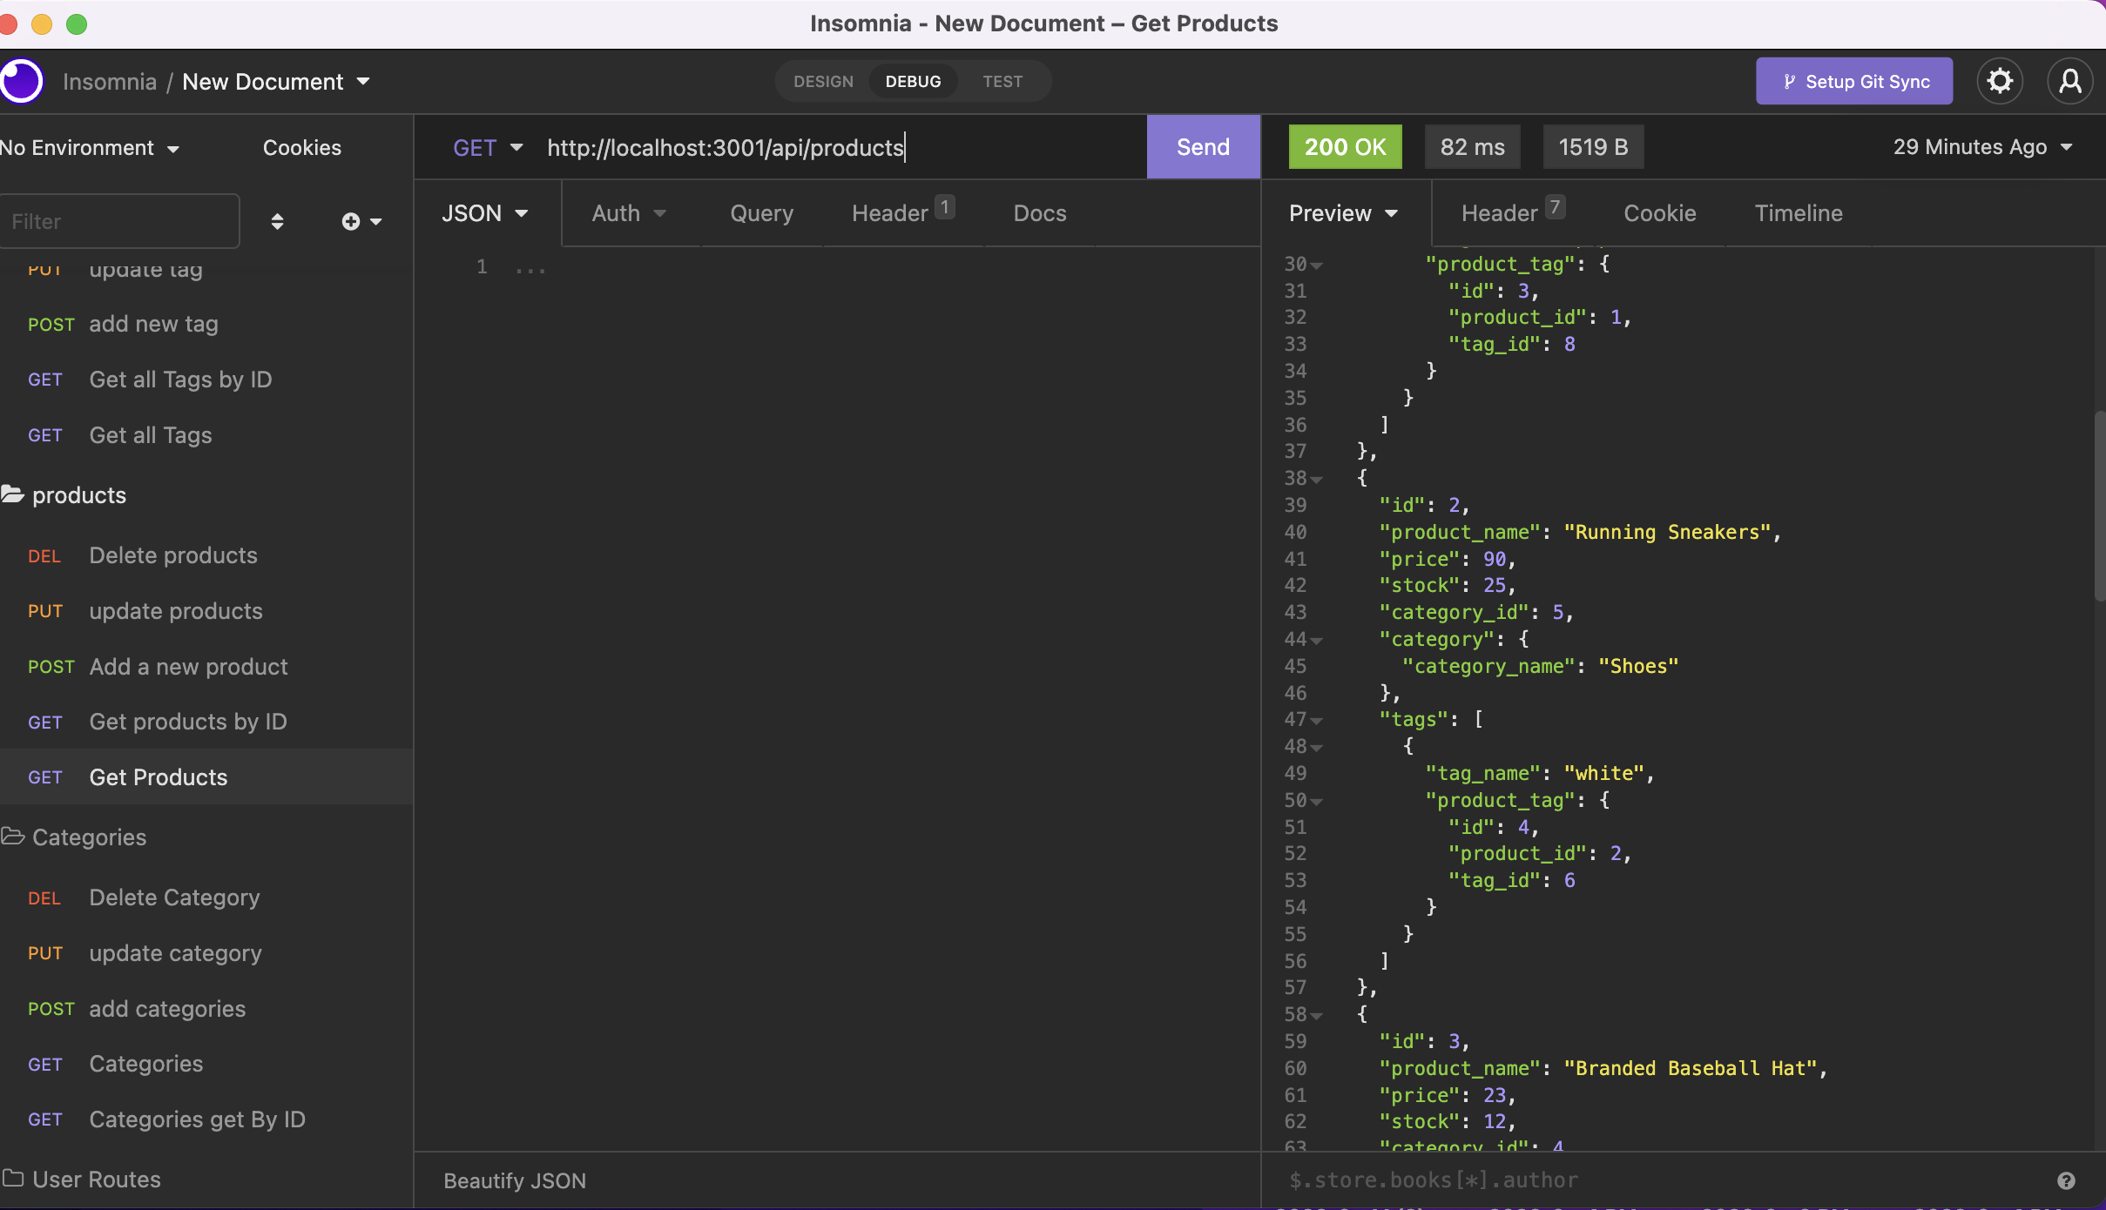This screenshot has width=2106, height=1210.
Task: Select the GET Categories request
Action: pyautogui.click(x=206, y=1064)
